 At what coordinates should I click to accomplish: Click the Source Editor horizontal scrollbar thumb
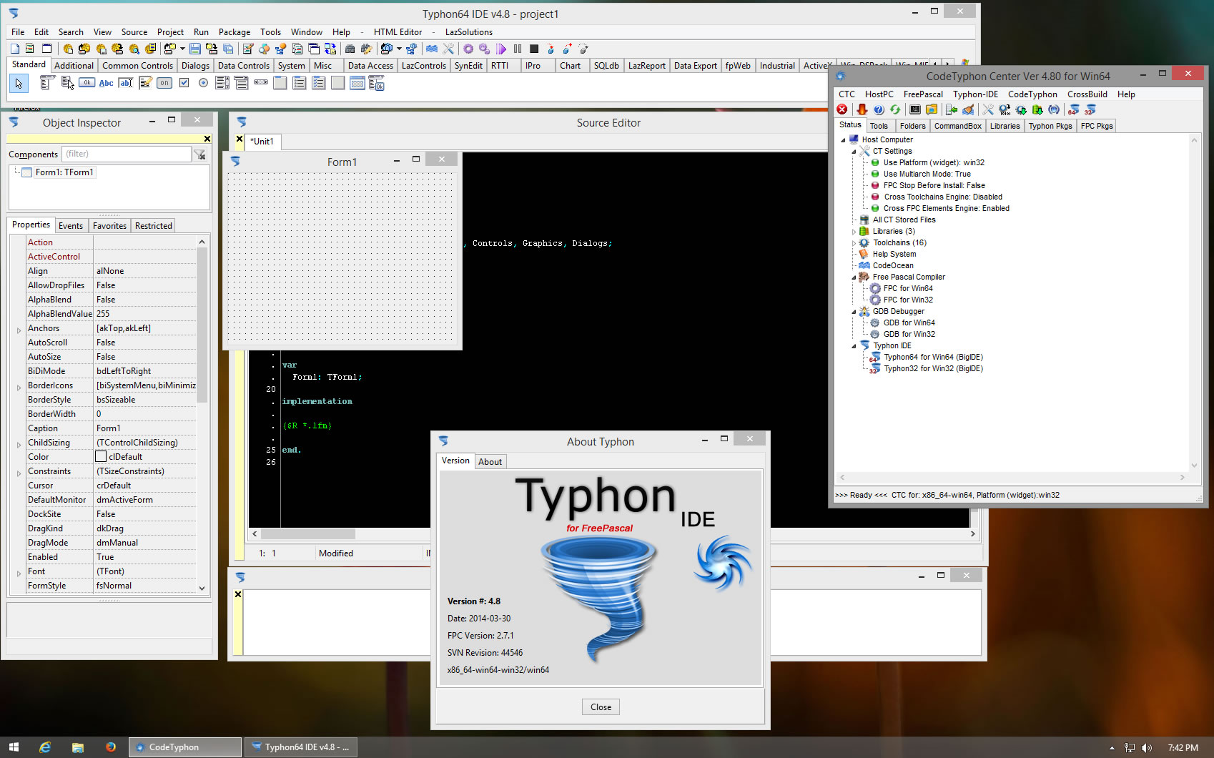click(307, 533)
